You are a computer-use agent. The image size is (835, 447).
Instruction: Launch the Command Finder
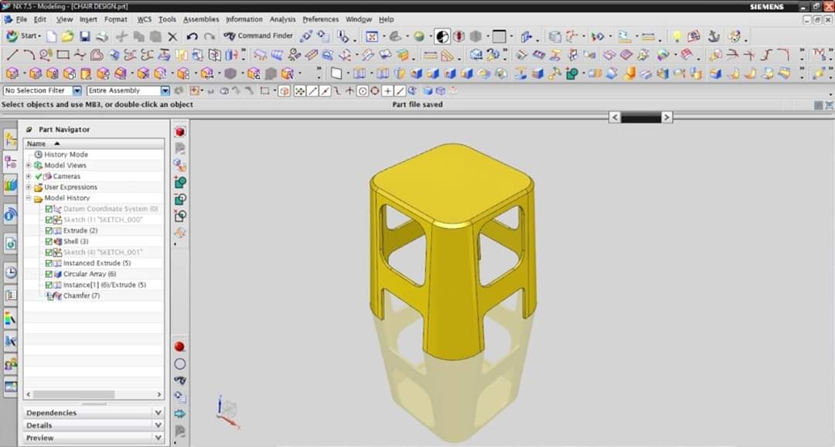click(x=258, y=36)
